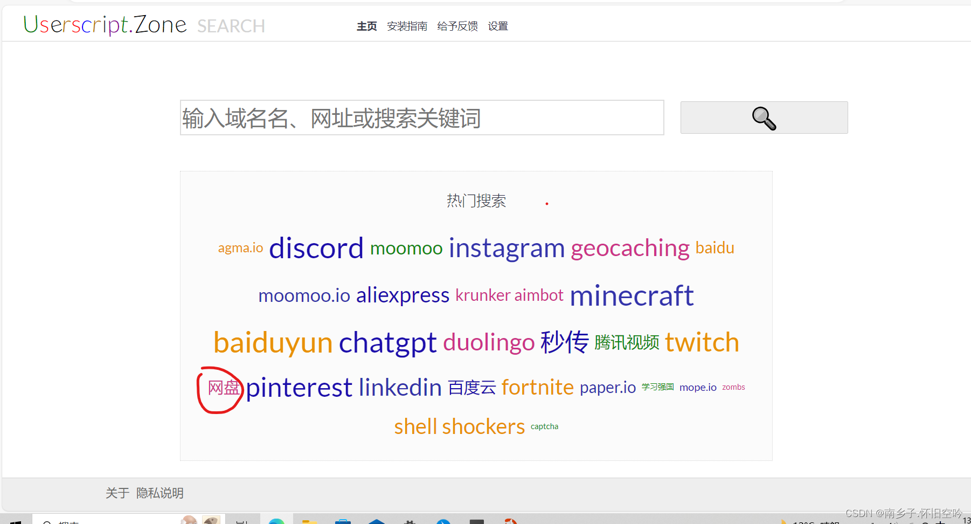This screenshot has height=524, width=971.
Task: Click the 网盘 tag
Action: click(224, 388)
